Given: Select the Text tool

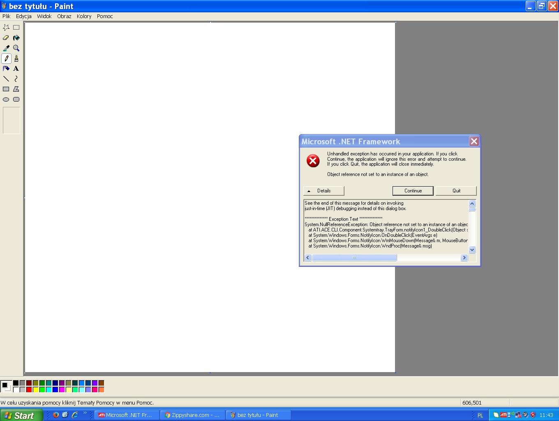Looking at the screenshot, I should tap(16, 69).
